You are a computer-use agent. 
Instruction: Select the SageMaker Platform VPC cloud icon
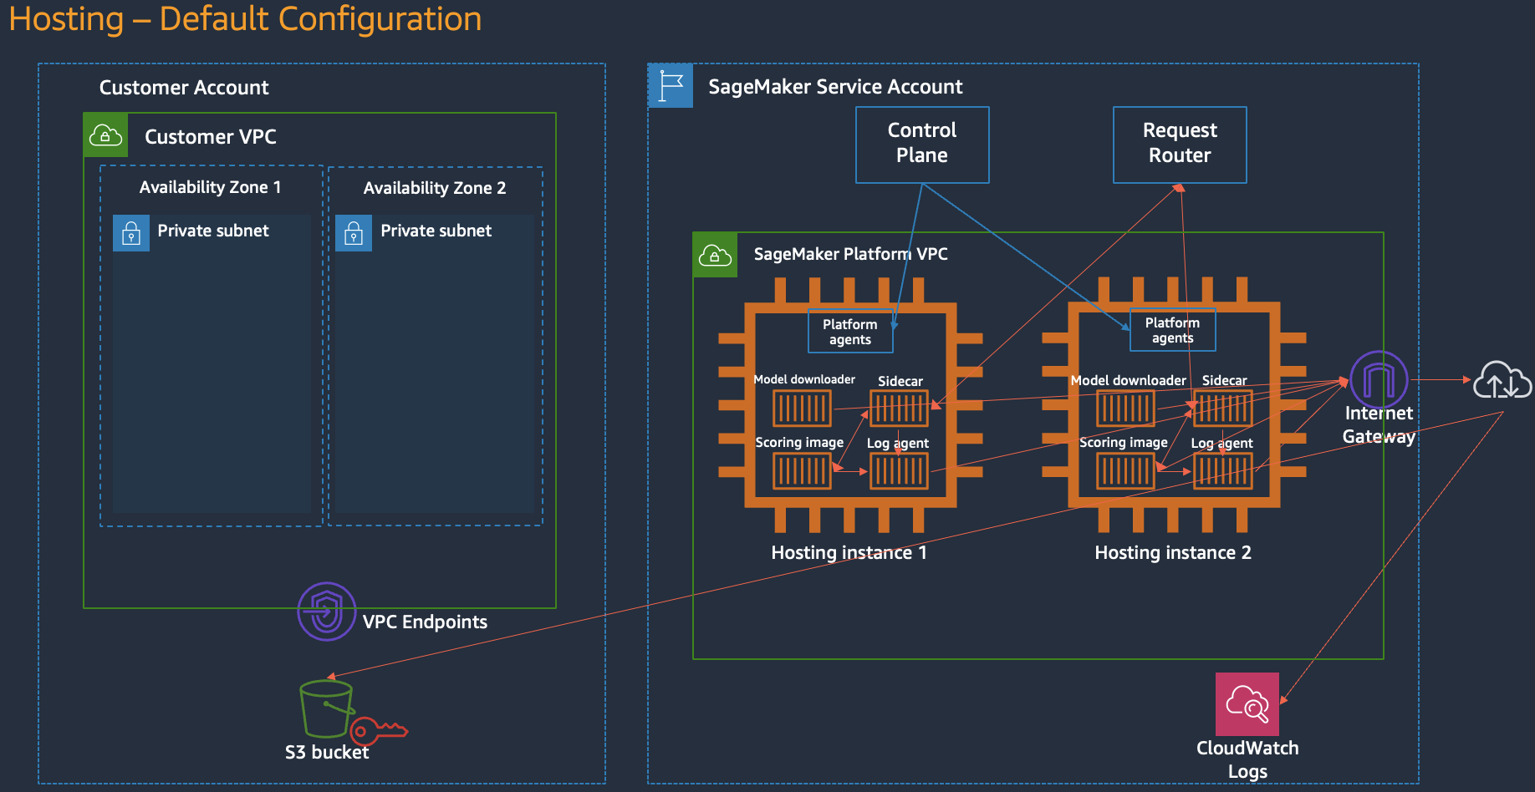click(715, 255)
